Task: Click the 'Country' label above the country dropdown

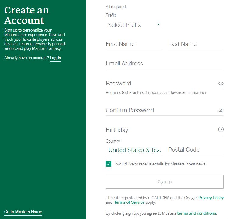Action: [x=113, y=141]
